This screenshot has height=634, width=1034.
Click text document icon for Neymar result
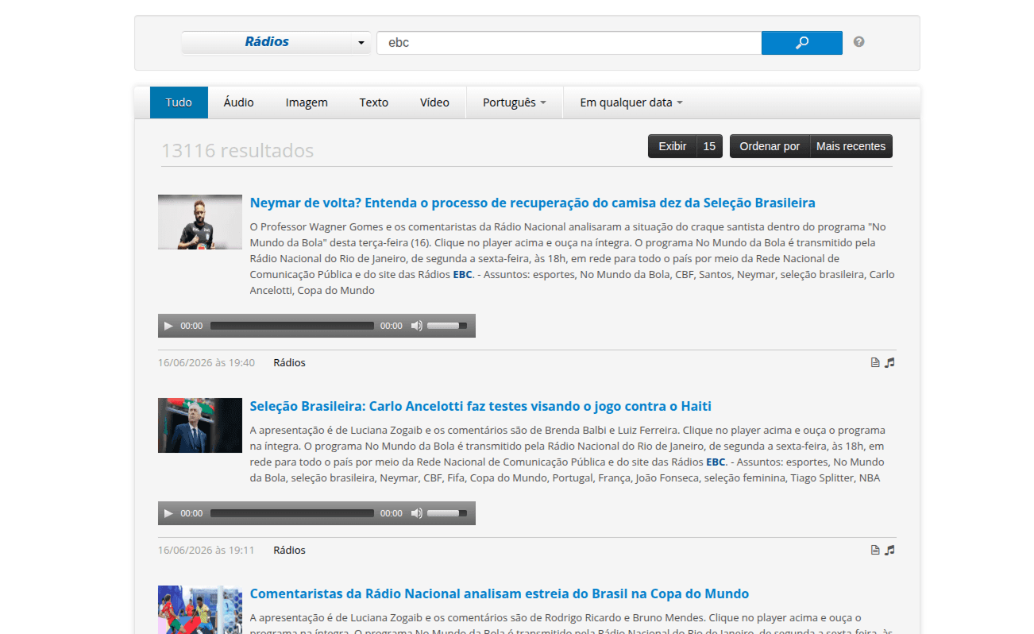pyautogui.click(x=875, y=362)
